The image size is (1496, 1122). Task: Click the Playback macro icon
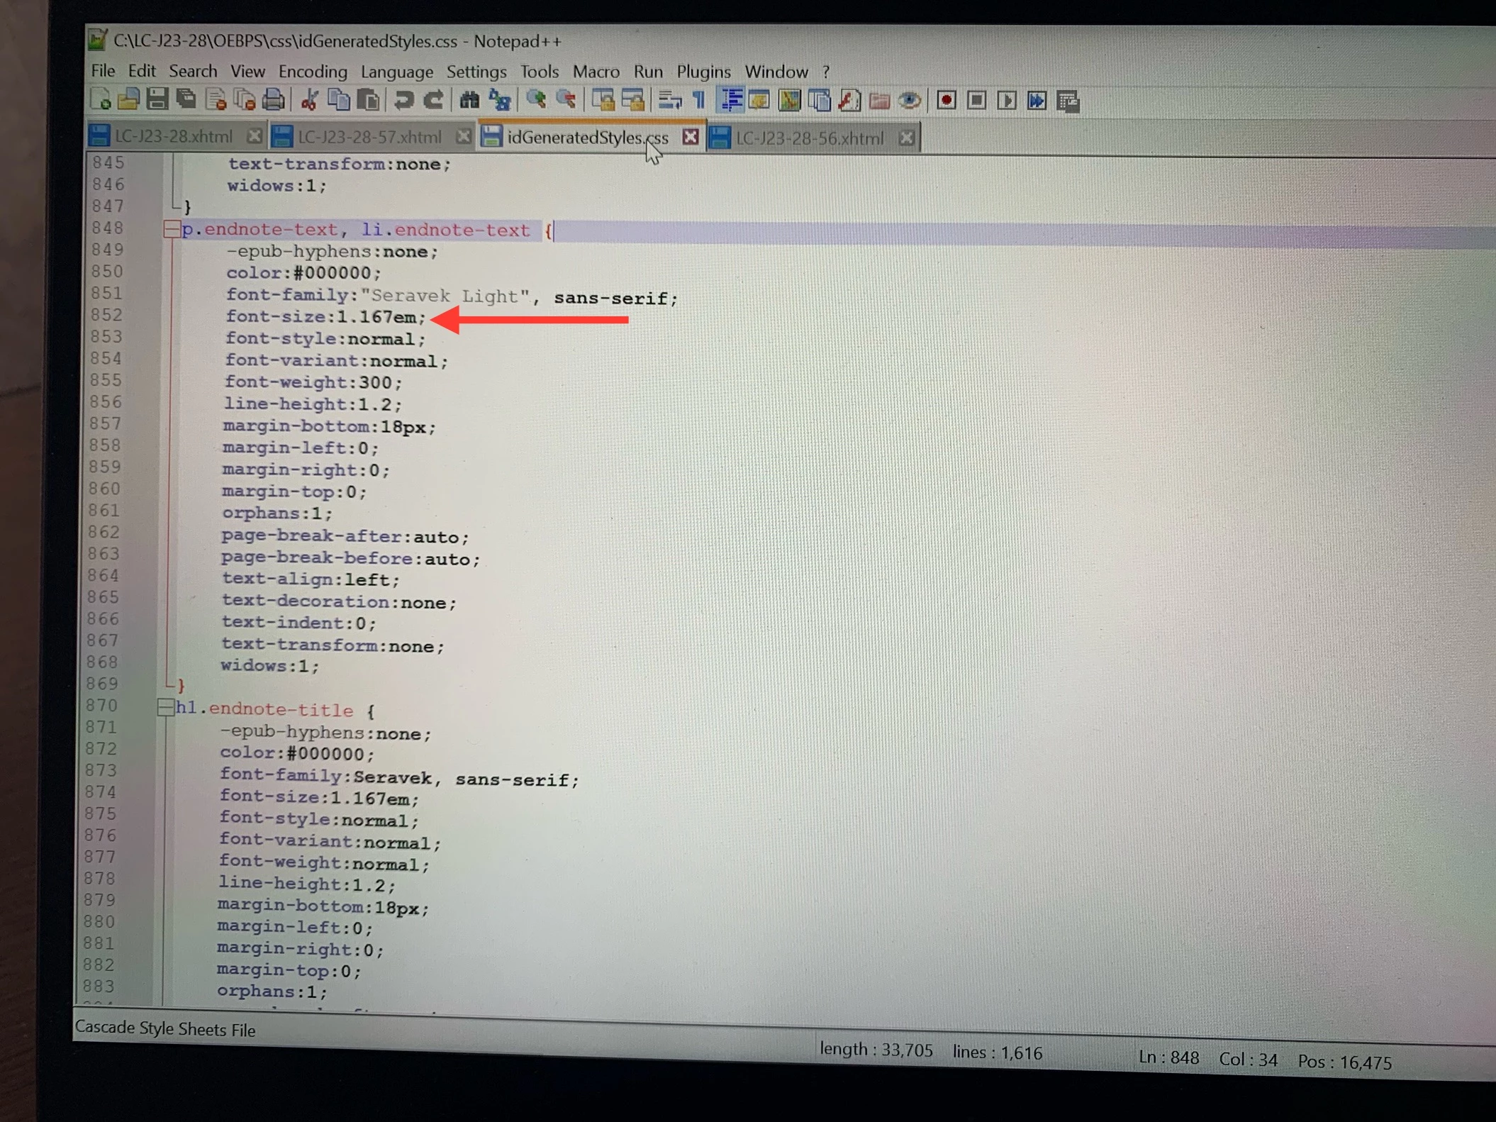pyautogui.click(x=1006, y=101)
